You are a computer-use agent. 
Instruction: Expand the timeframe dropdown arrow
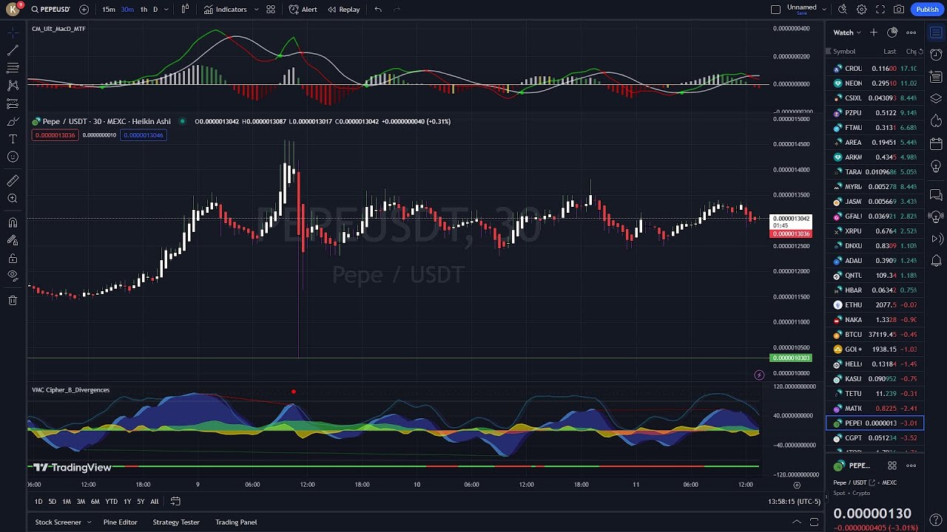[x=166, y=10]
